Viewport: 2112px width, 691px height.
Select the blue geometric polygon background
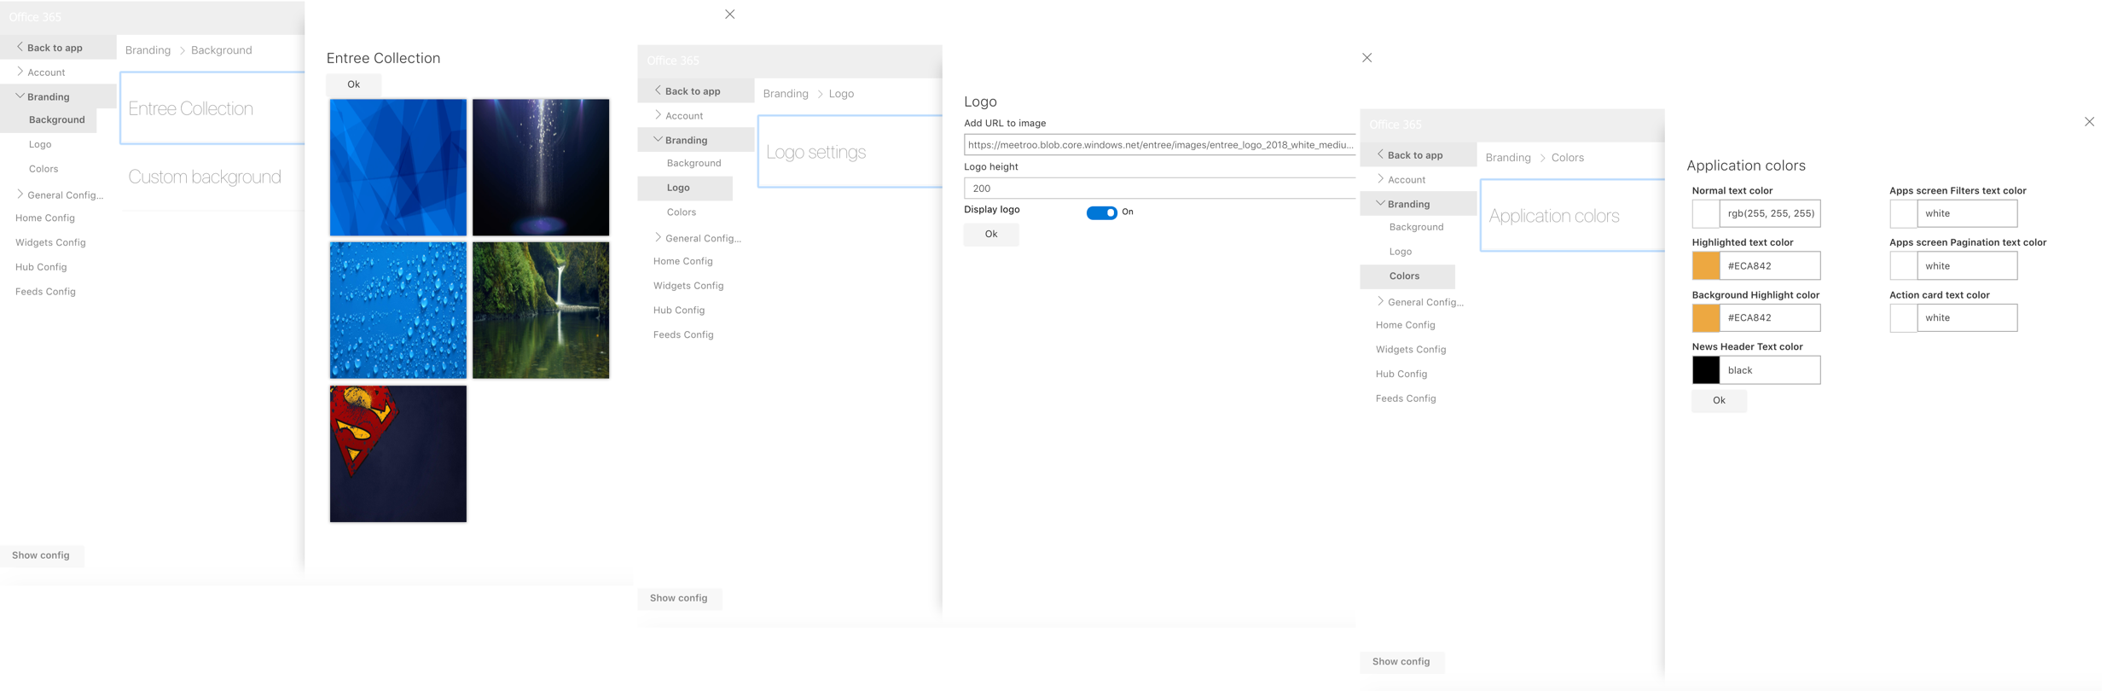pyautogui.click(x=398, y=167)
